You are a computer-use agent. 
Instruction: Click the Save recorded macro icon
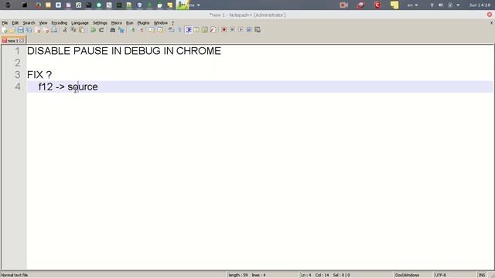(258, 29)
